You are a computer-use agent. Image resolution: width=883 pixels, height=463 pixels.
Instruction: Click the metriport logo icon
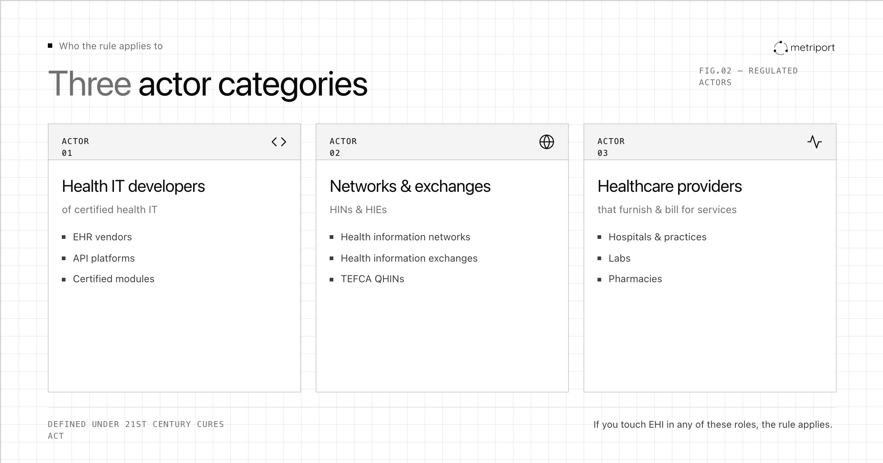click(780, 48)
